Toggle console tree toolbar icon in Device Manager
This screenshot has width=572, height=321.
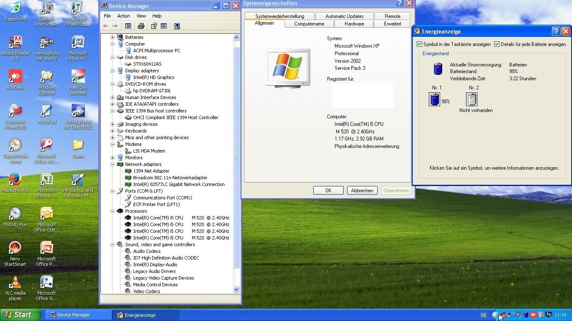[x=128, y=26]
